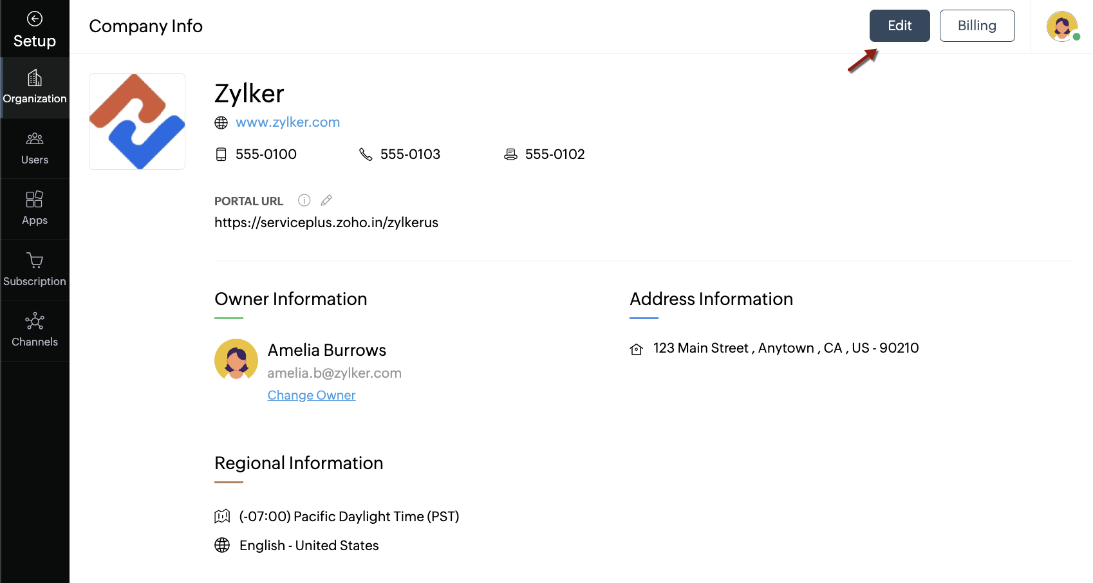Click the time zone map icon
This screenshot has width=1093, height=583.
pyautogui.click(x=222, y=516)
